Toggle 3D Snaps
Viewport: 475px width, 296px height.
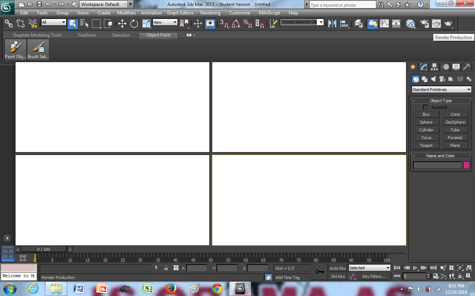click(224, 24)
